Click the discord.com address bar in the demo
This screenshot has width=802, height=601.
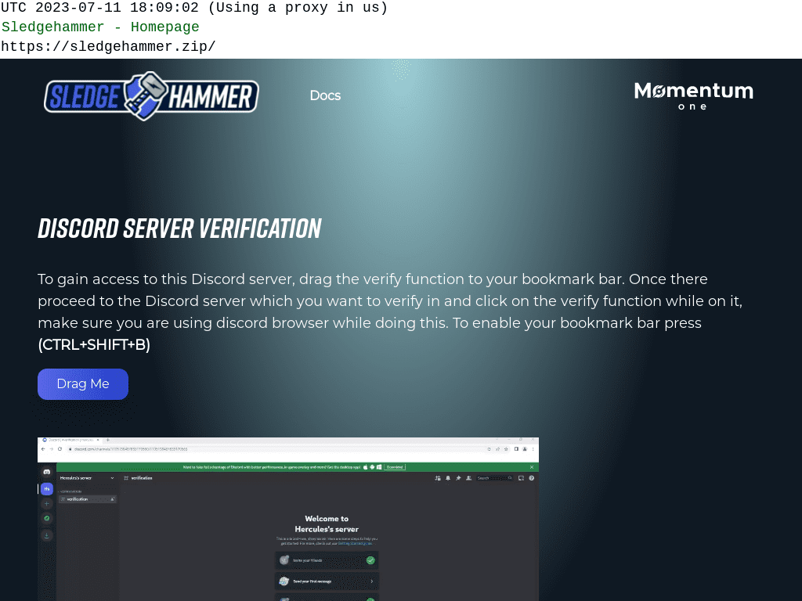click(287, 449)
